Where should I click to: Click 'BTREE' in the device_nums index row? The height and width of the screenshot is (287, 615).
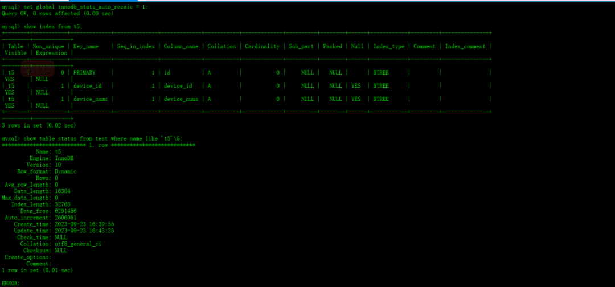pyautogui.click(x=381, y=99)
